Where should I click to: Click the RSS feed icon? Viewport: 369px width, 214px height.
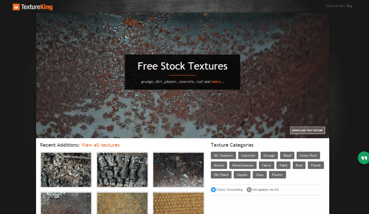pyautogui.click(x=249, y=190)
